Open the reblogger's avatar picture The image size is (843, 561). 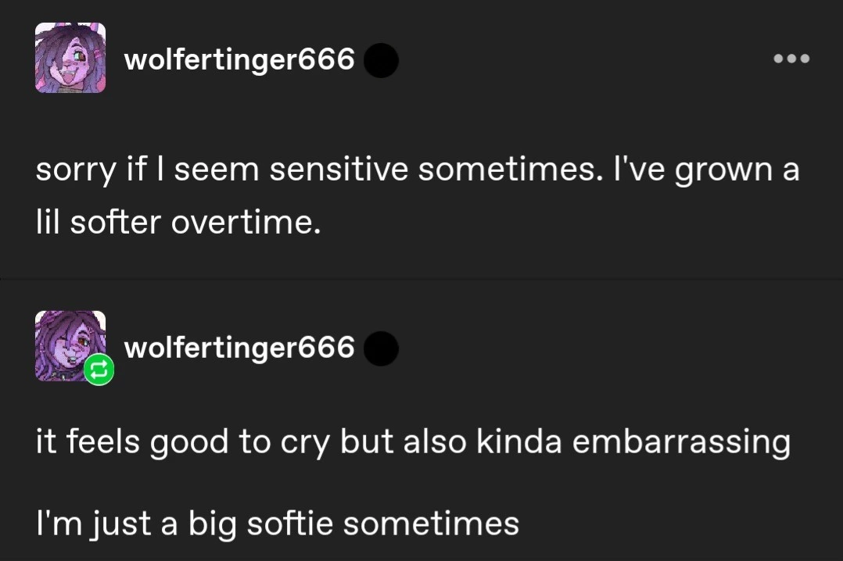click(x=69, y=345)
